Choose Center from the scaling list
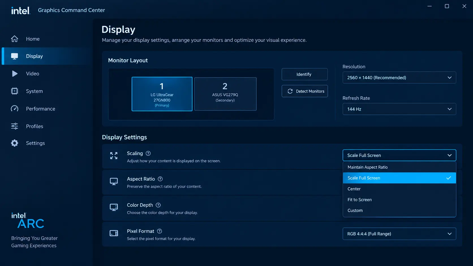The height and width of the screenshot is (266, 473). coord(399,189)
